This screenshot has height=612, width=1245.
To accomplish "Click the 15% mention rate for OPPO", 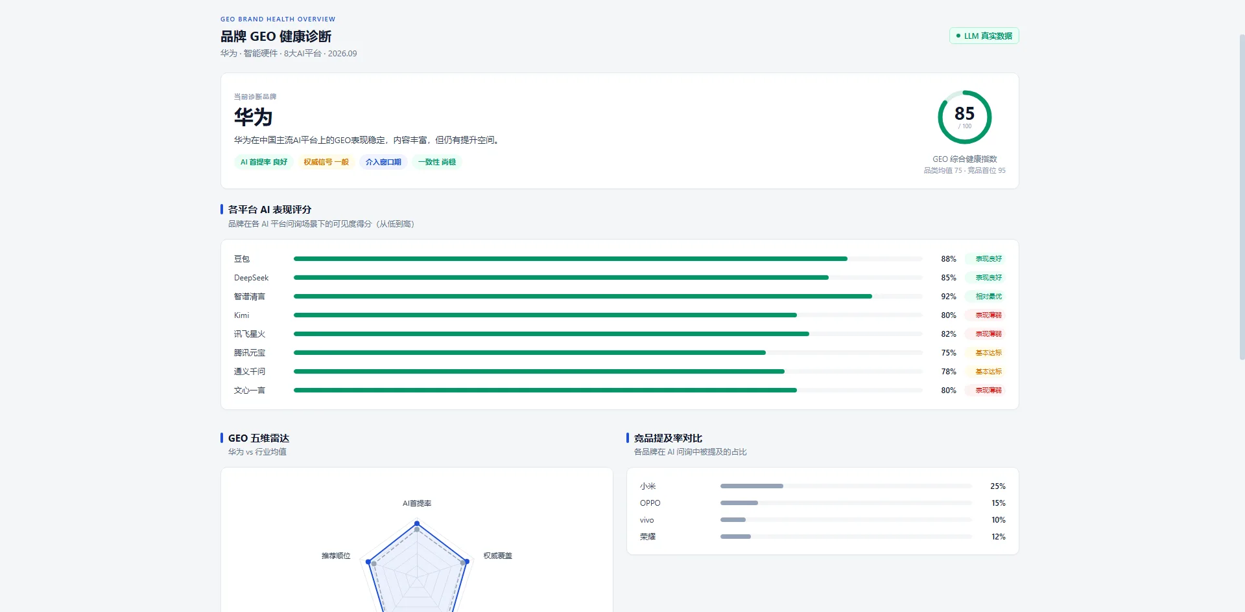I will (x=998, y=503).
